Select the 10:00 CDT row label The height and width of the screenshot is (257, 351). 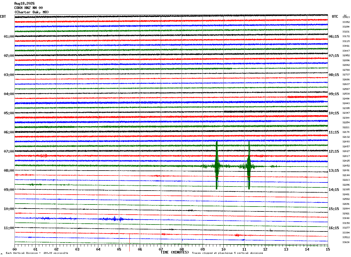[9, 209]
